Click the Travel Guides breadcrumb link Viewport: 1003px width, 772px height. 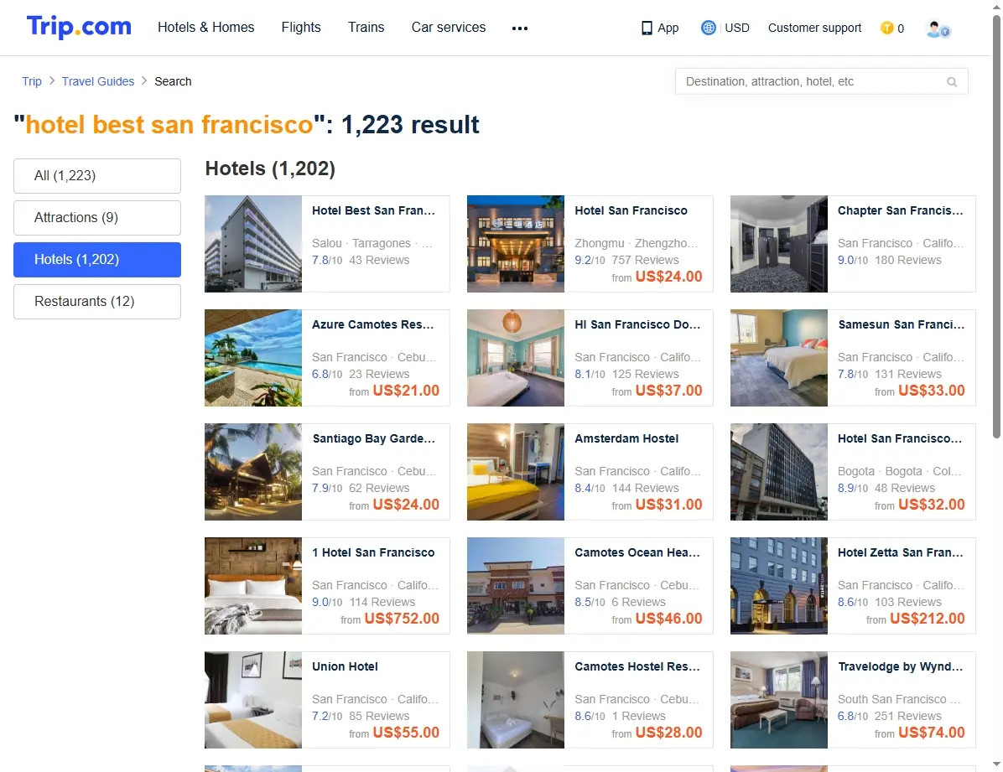[98, 81]
